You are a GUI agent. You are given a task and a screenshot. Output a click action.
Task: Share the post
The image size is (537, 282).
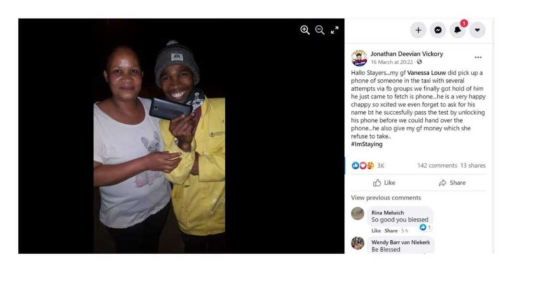(x=452, y=183)
